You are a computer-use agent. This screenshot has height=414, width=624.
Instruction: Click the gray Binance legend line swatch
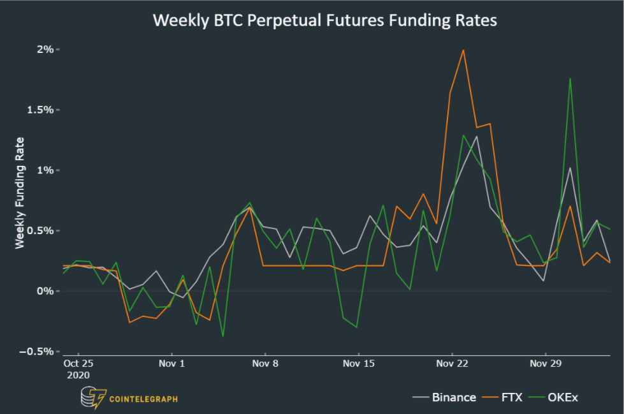pos(420,397)
